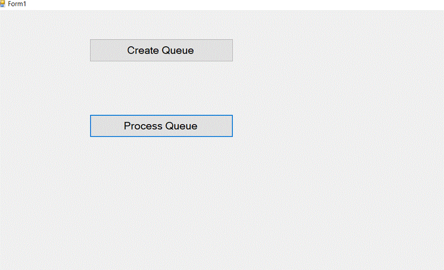Click the Create Queue button
This screenshot has width=444, height=270.
[x=161, y=50]
